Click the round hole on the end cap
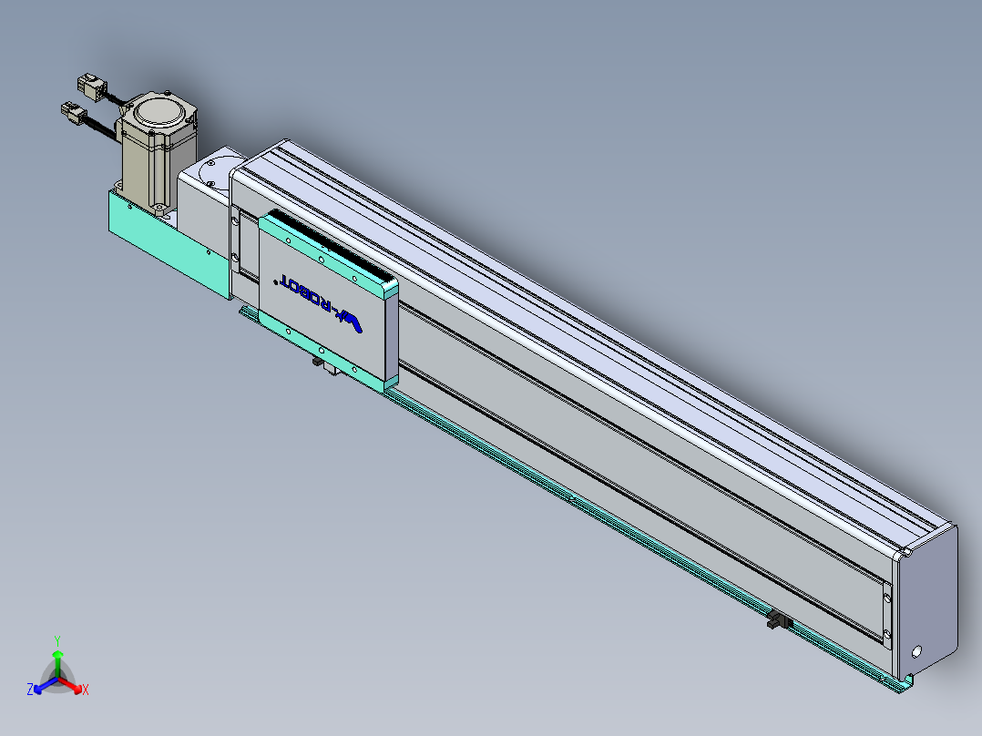 point(916,651)
